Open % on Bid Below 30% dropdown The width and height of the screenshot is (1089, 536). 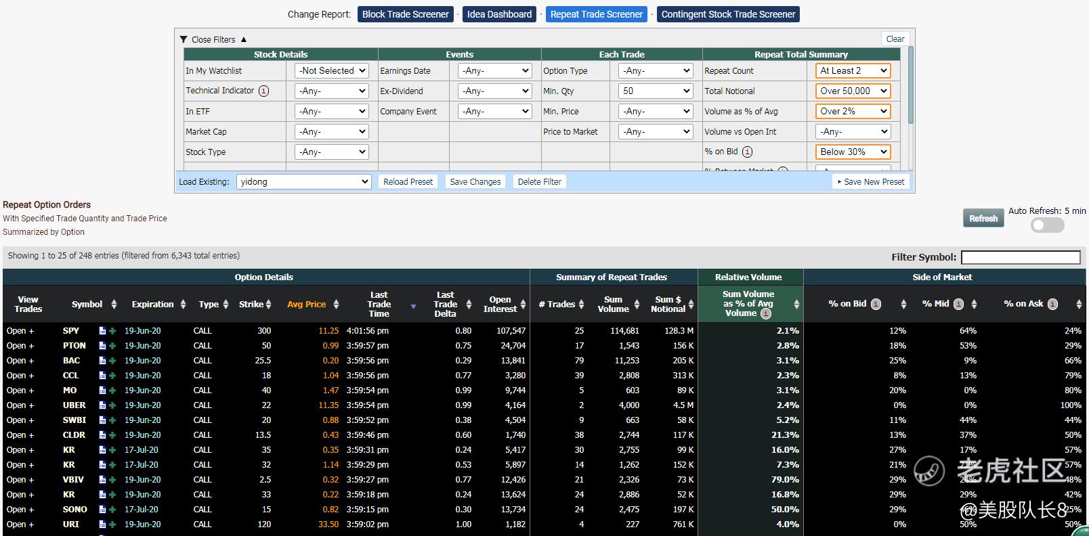coord(853,152)
